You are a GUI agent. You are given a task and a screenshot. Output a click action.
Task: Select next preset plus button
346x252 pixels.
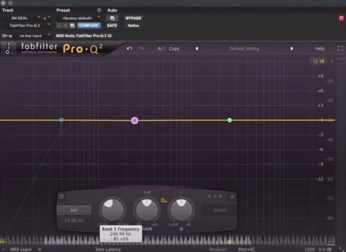coord(65,26)
